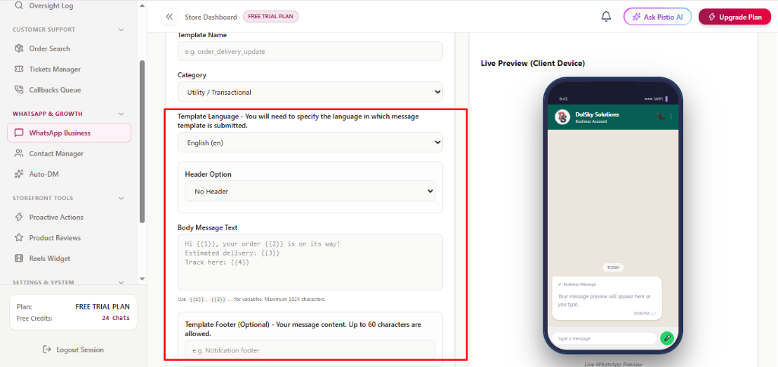Viewport: 778px width, 367px height.
Task: Click the logout arrow icon
Action: pos(47,350)
